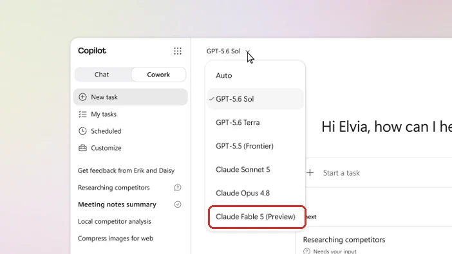Click the toolbox icon beside Customize
452x254 pixels.
82,148
